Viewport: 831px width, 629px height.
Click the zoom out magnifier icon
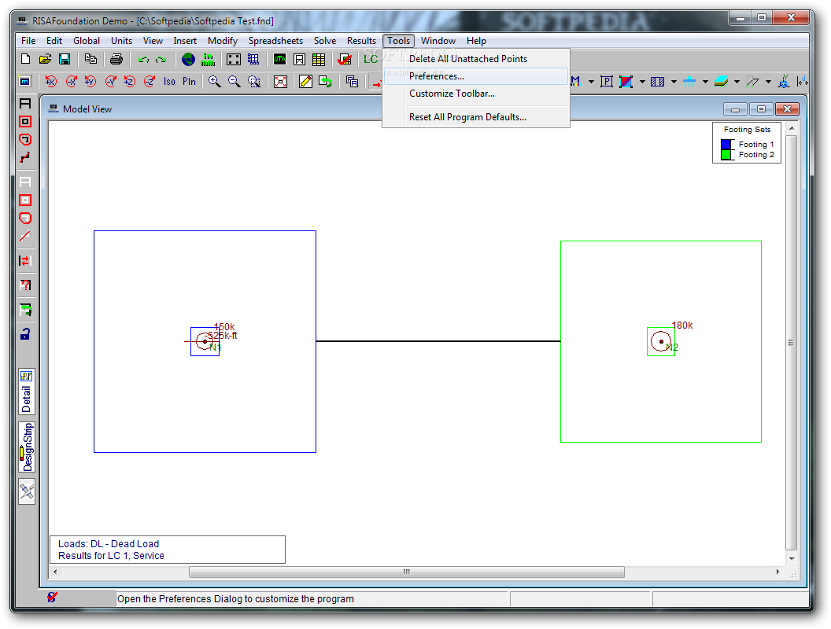click(235, 82)
